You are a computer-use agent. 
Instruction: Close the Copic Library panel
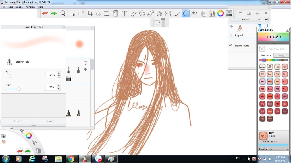pos(288,29)
